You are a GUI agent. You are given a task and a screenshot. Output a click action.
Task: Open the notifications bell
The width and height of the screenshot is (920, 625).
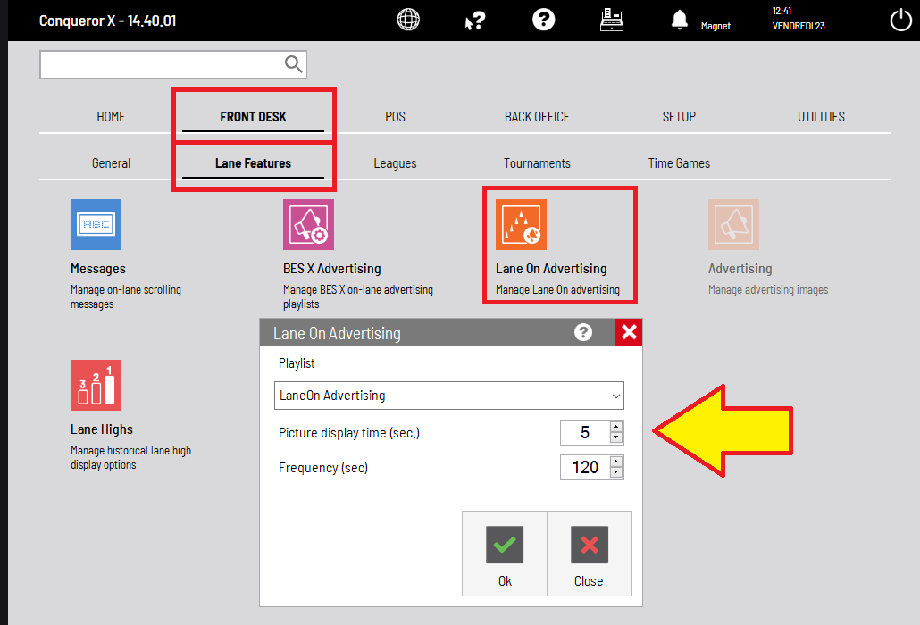(x=679, y=20)
